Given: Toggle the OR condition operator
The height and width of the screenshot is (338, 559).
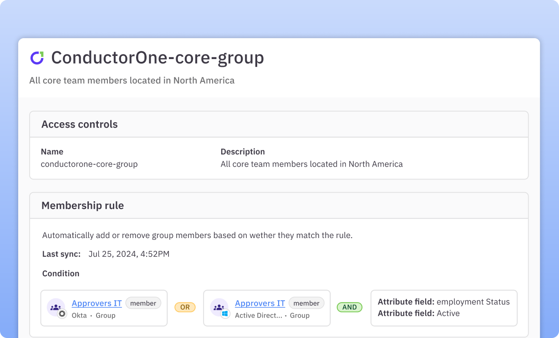Looking at the screenshot, I should (185, 308).
